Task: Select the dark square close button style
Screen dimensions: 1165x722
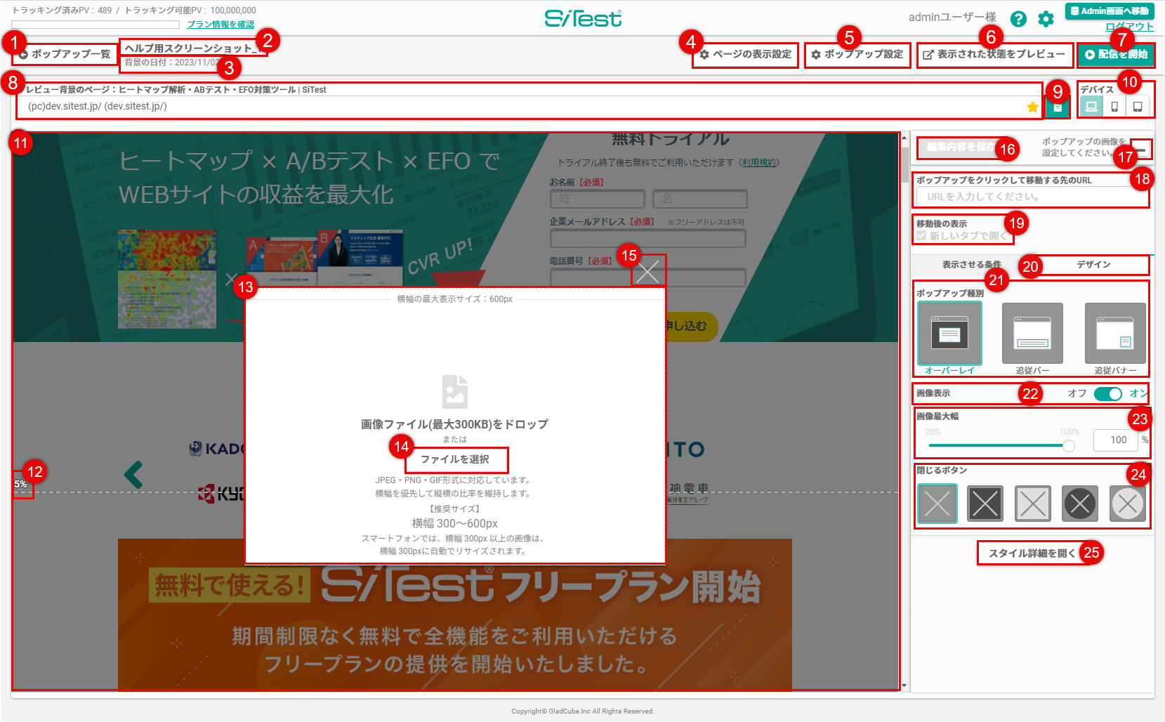Action: click(985, 504)
